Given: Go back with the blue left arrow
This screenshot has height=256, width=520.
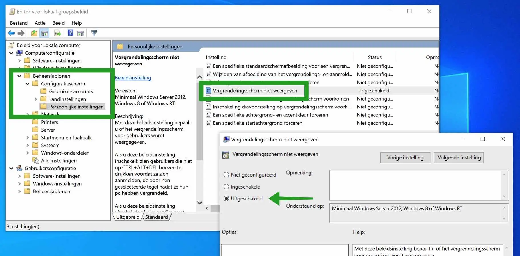Looking at the screenshot, I should 11,33.
